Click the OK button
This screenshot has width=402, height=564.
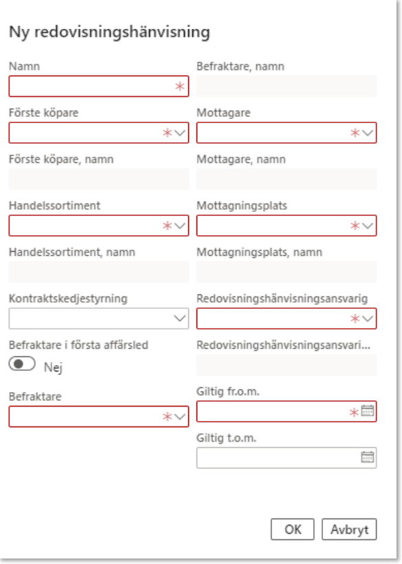293,529
